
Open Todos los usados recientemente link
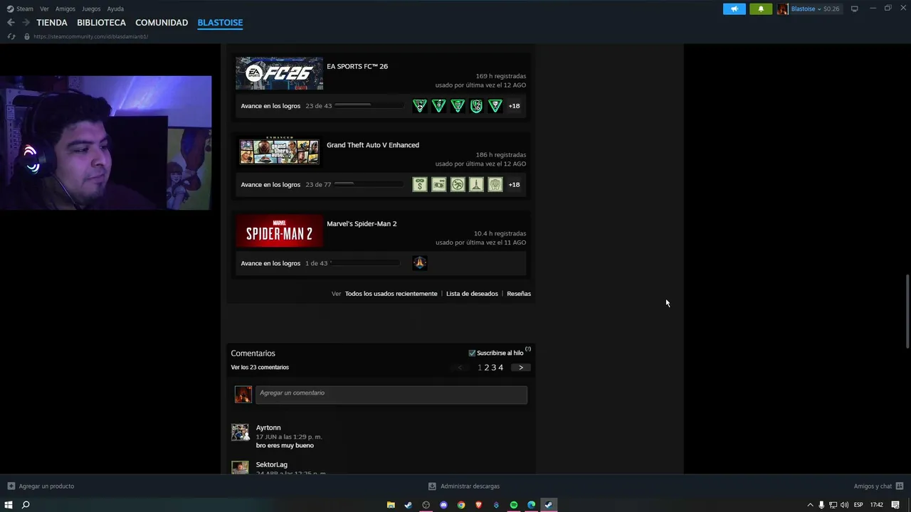(391, 294)
